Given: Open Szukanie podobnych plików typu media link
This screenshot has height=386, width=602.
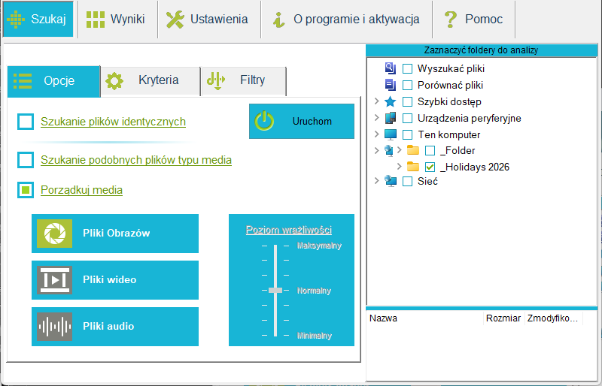Looking at the screenshot, I should click(x=136, y=160).
